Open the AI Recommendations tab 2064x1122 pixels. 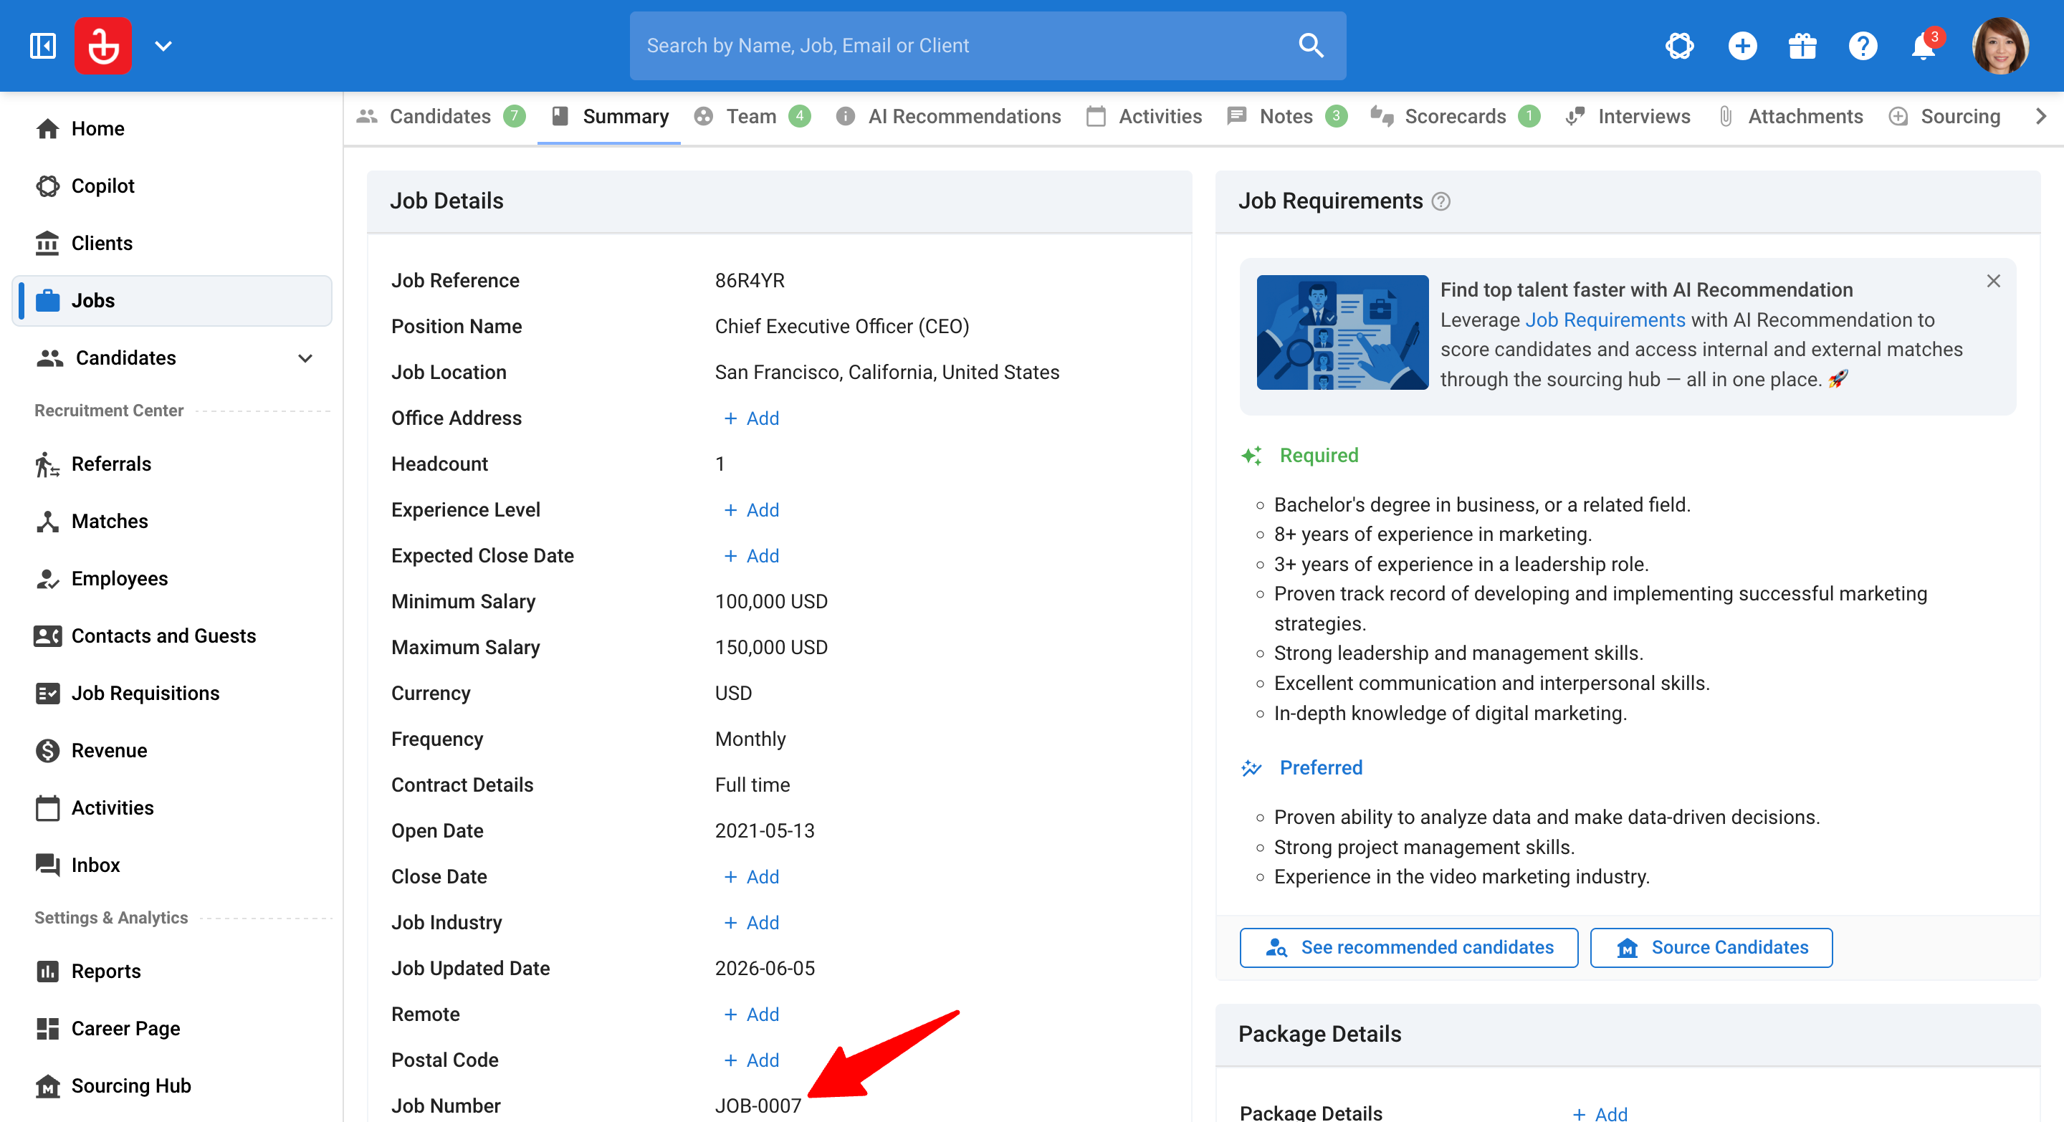click(x=949, y=117)
